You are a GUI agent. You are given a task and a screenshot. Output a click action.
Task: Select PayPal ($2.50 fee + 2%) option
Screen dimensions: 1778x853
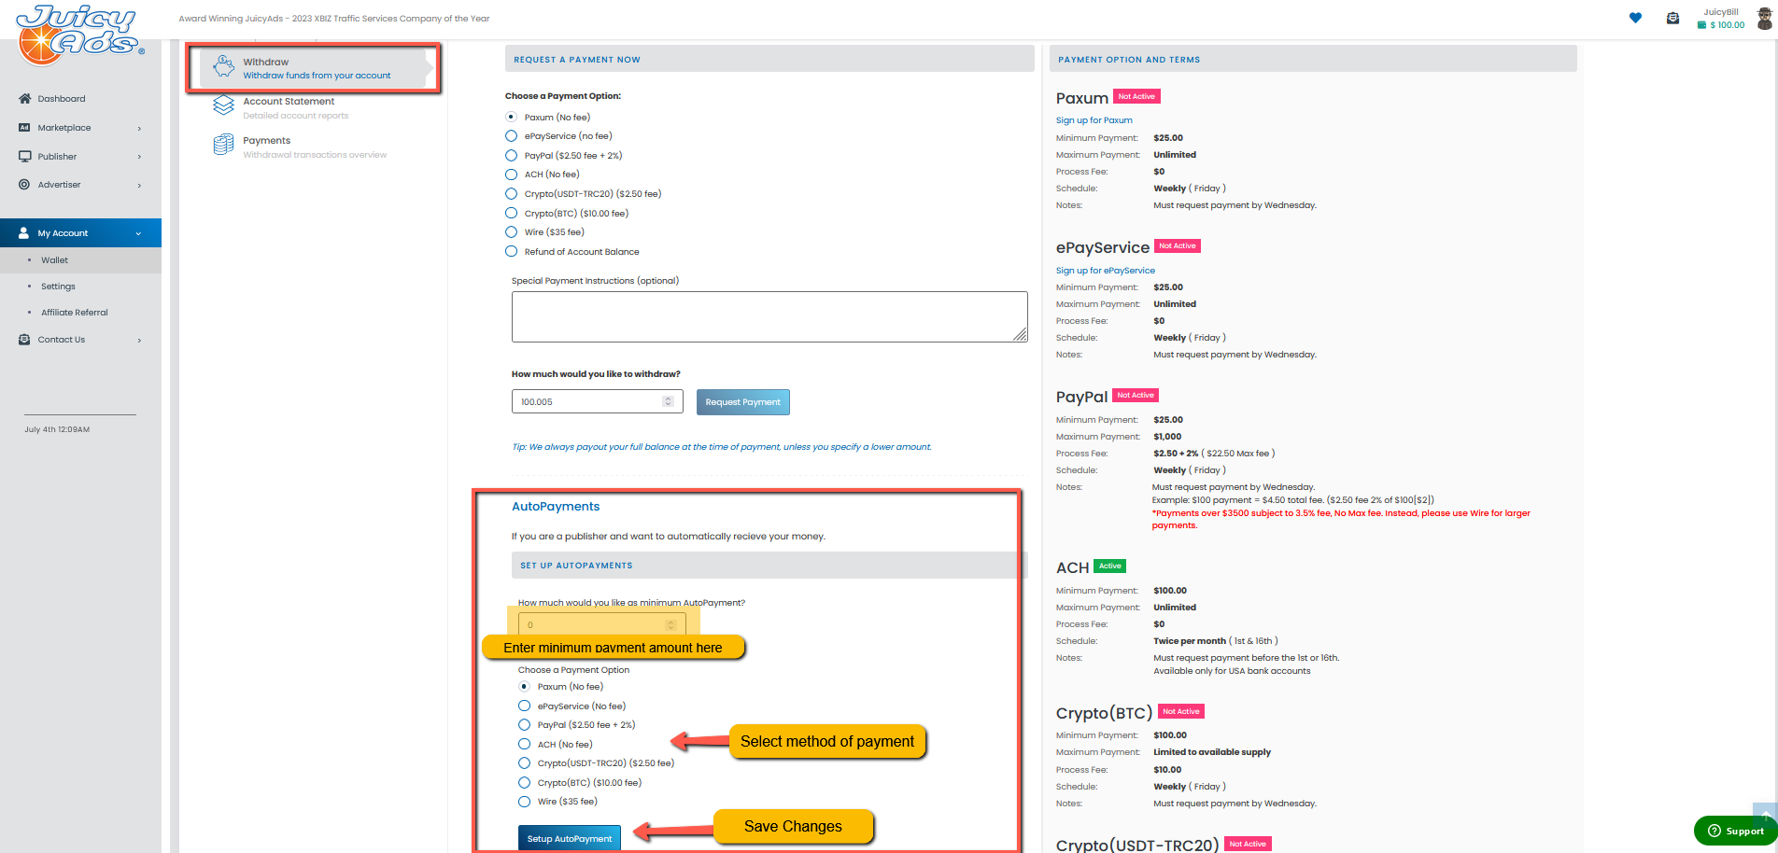511,156
